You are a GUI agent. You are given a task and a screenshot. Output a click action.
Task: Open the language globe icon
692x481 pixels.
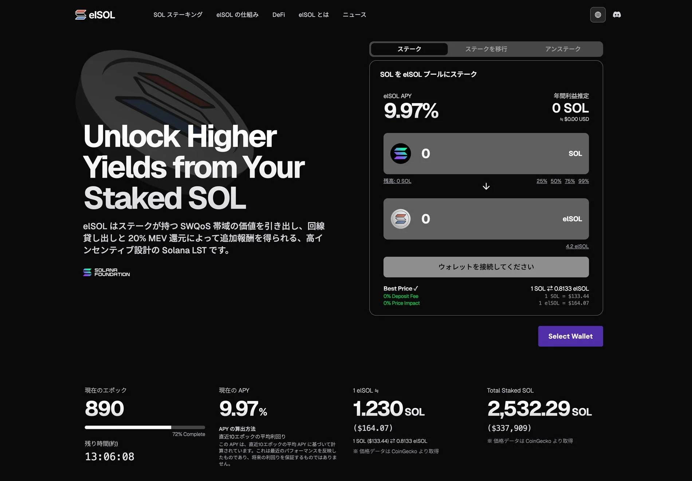point(598,15)
